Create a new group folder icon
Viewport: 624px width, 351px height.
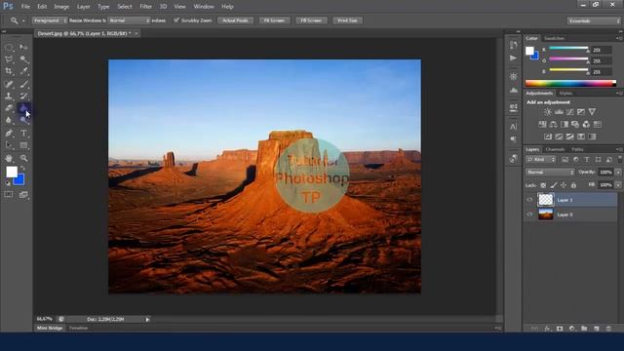[x=584, y=329]
